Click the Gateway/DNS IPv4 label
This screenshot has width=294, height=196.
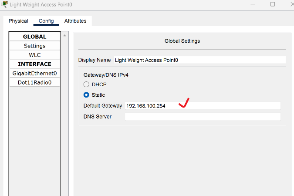pos(106,75)
